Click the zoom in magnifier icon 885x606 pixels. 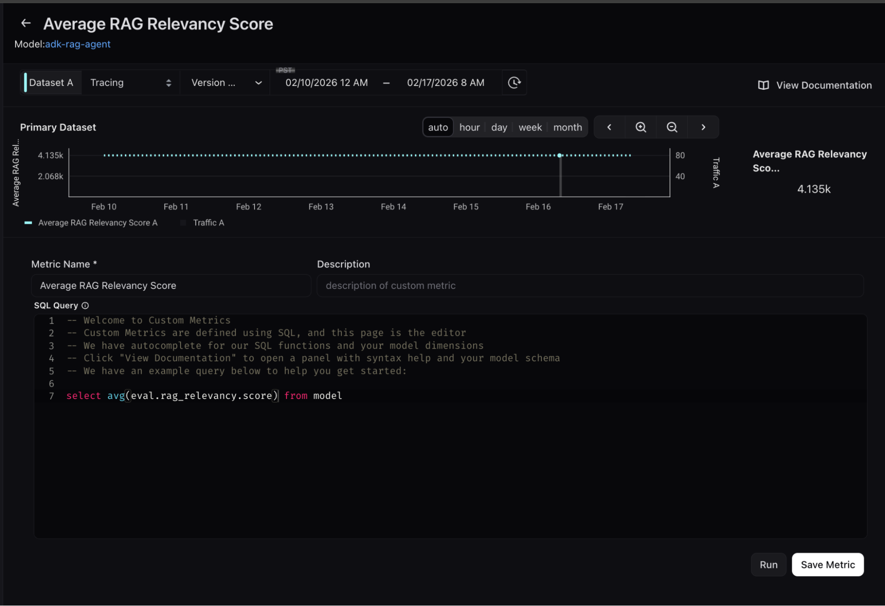tap(641, 127)
